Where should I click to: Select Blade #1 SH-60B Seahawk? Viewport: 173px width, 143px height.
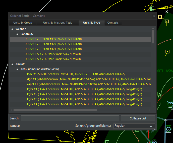80,74
